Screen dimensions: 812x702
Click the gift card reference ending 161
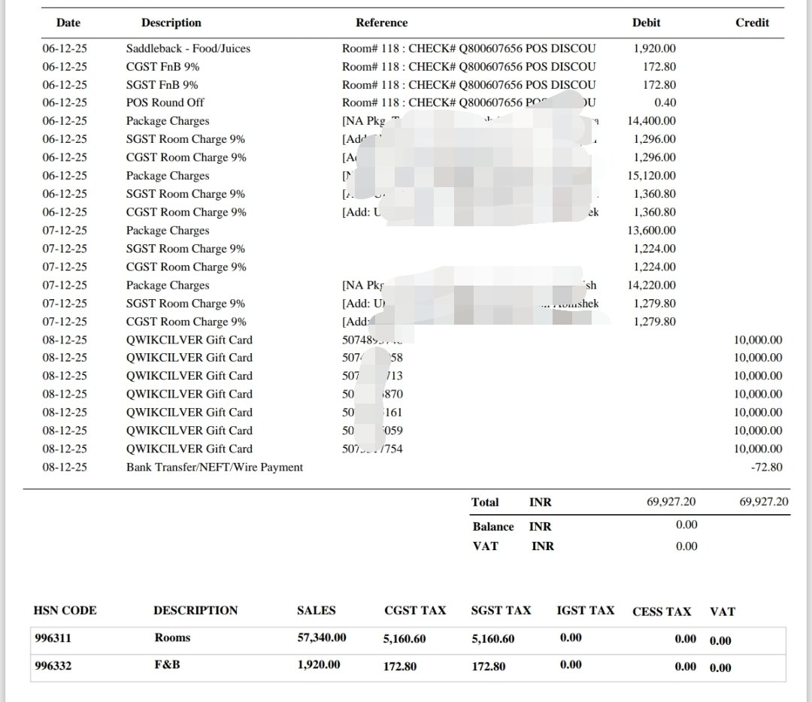coord(372,413)
